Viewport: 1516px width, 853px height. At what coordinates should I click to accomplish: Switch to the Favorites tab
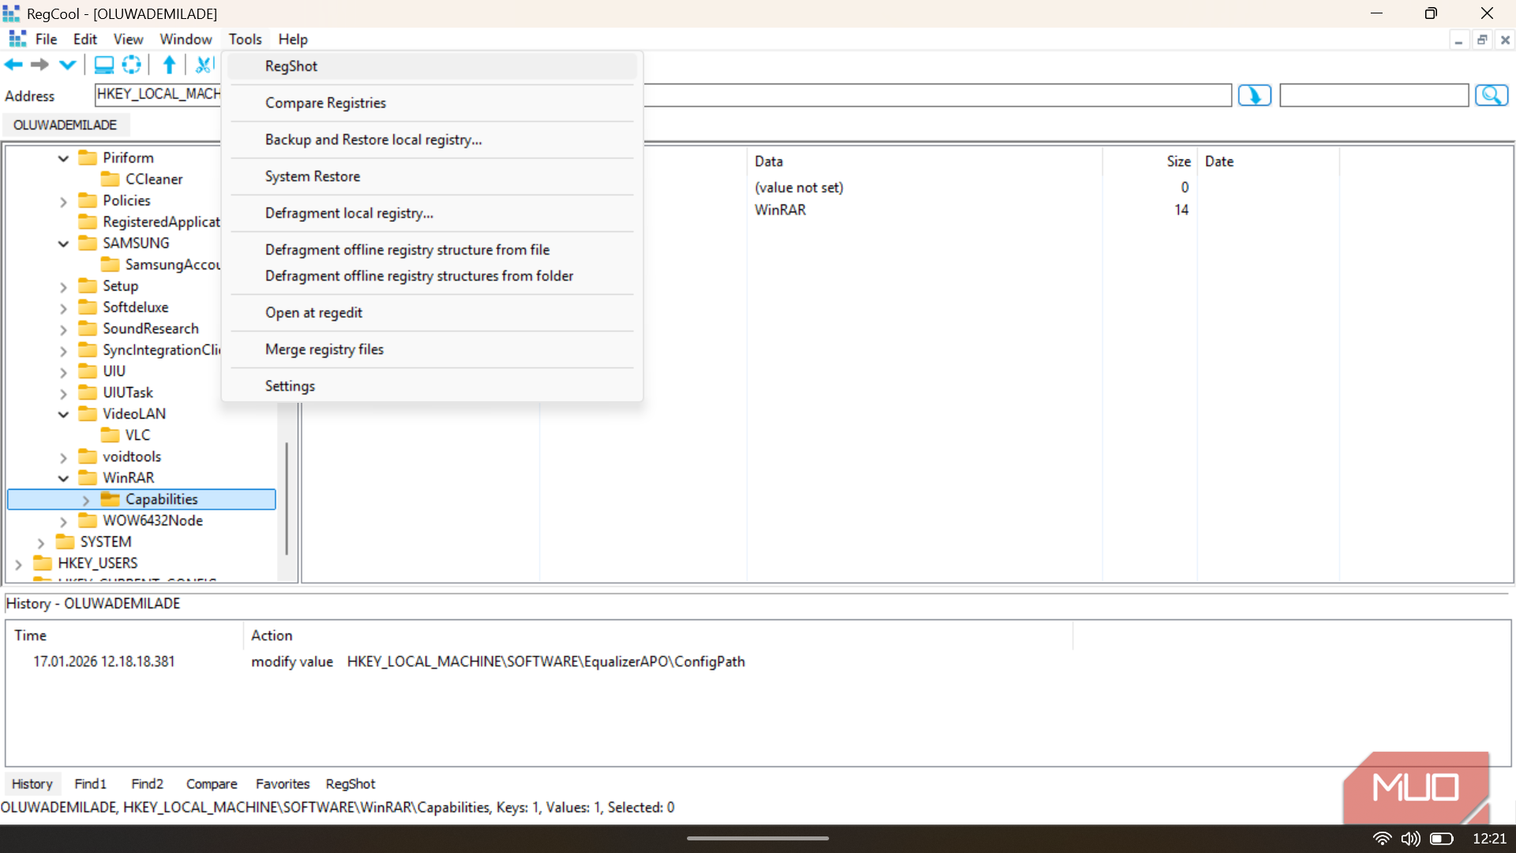click(283, 783)
